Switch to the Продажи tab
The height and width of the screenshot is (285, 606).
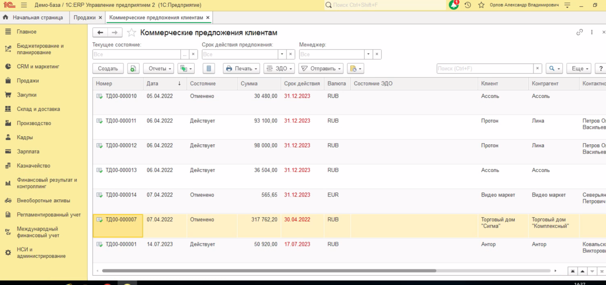pyautogui.click(x=84, y=17)
